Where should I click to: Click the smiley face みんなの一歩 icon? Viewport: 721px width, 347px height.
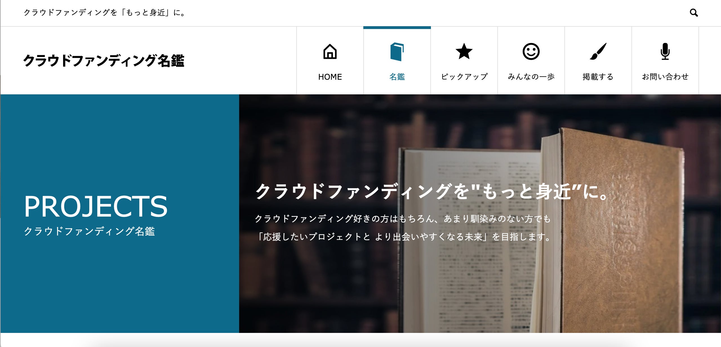pyautogui.click(x=531, y=52)
